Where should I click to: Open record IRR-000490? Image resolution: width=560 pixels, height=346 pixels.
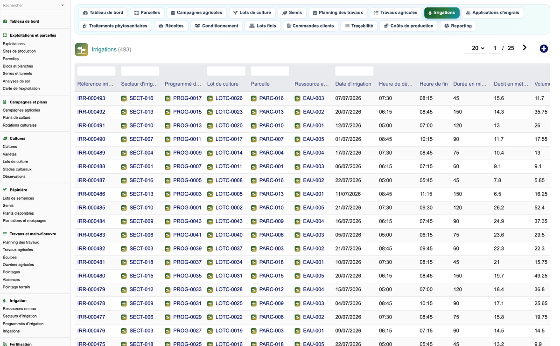pos(91,139)
